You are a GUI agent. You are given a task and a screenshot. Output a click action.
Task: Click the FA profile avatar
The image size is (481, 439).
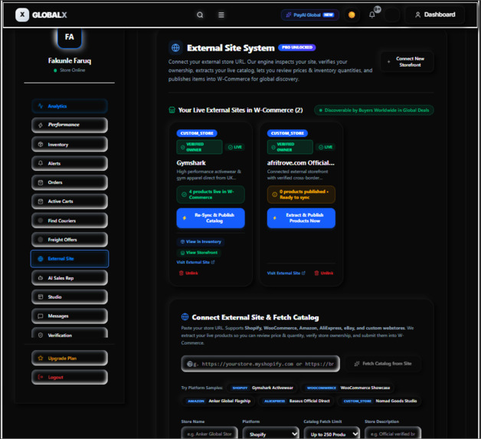coord(70,38)
